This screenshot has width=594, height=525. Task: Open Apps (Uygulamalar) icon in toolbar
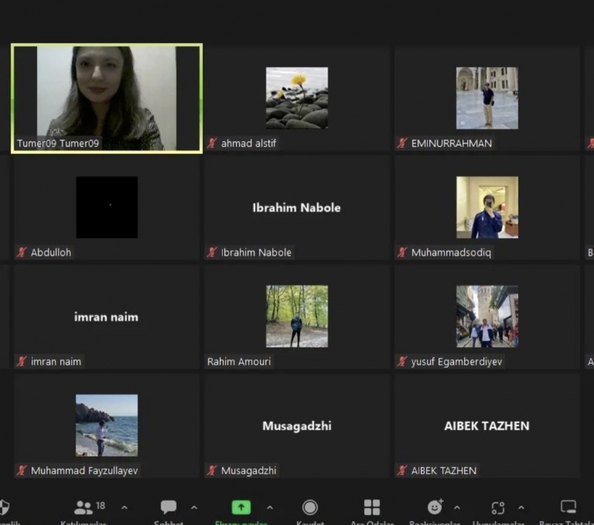(x=497, y=508)
